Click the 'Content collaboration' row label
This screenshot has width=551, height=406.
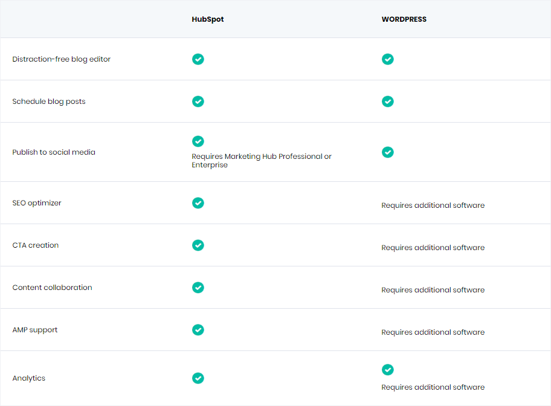click(53, 288)
